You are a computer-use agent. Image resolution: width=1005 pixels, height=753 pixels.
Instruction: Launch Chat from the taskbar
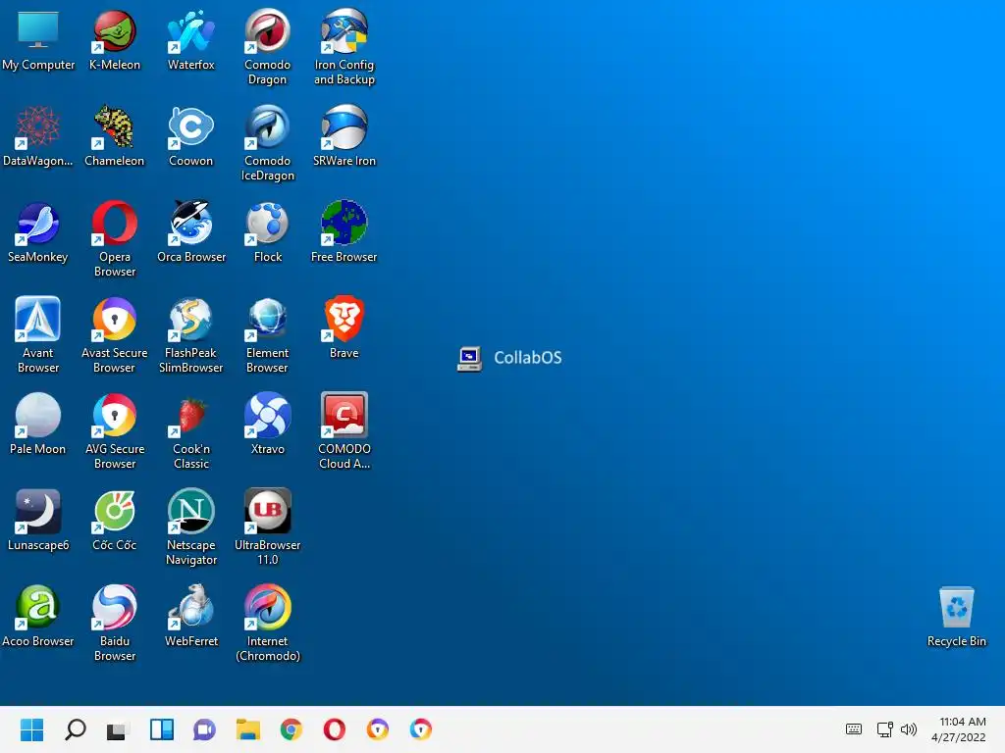204,729
